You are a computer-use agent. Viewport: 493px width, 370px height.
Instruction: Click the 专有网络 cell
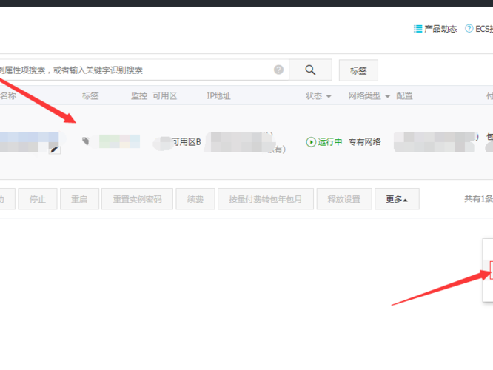[364, 142]
